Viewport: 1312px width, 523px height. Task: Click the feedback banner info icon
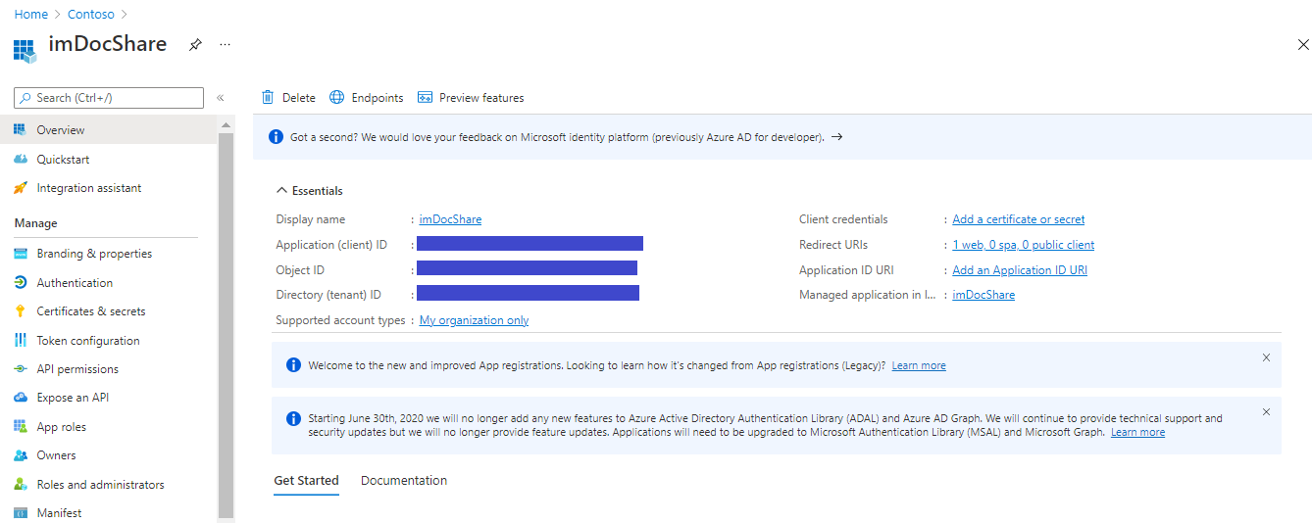(x=277, y=137)
